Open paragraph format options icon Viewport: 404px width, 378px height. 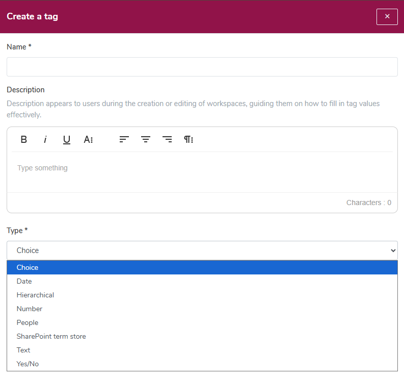click(188, 140)
